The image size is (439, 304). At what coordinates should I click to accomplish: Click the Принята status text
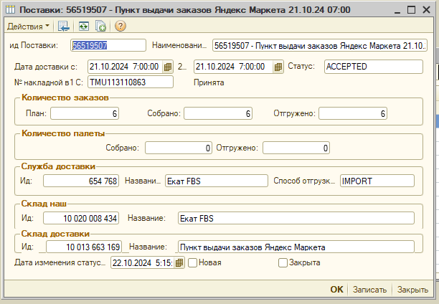pyautogui.click(x=209, y=82)
